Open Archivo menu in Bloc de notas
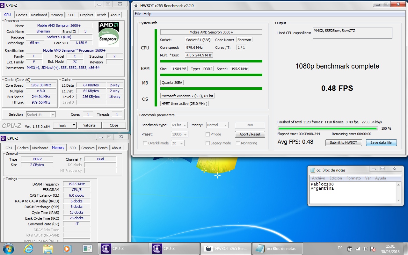408x255 pixels. (318, 178)
